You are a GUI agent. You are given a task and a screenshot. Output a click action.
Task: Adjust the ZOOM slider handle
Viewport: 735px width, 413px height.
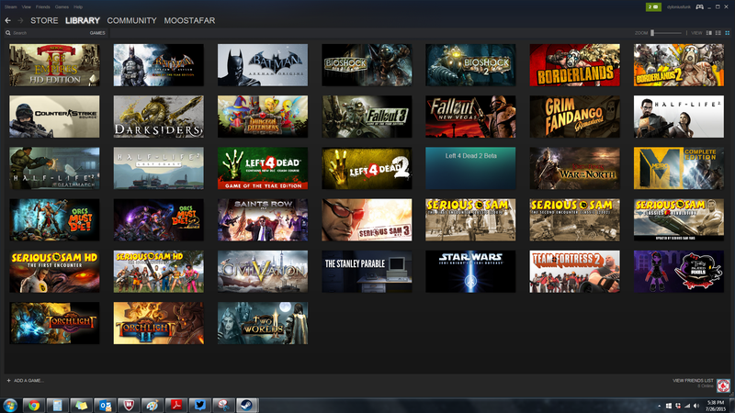click(x=652, y=33)
